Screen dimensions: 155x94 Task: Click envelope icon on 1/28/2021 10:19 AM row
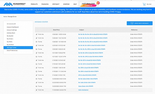pos(36,42)
